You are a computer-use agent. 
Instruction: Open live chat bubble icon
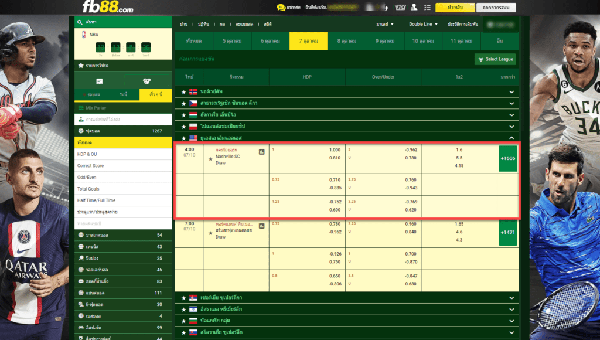(x=281, y=7)
